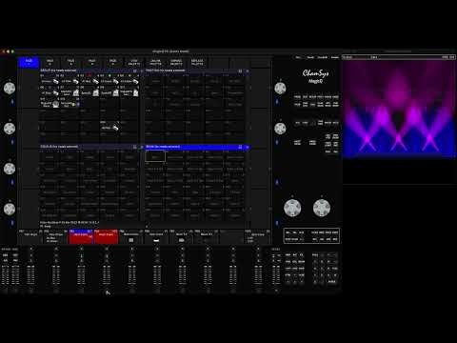Select the dome-shaped fixture group cell
This screenshot has width=457, height=343.
50,104
